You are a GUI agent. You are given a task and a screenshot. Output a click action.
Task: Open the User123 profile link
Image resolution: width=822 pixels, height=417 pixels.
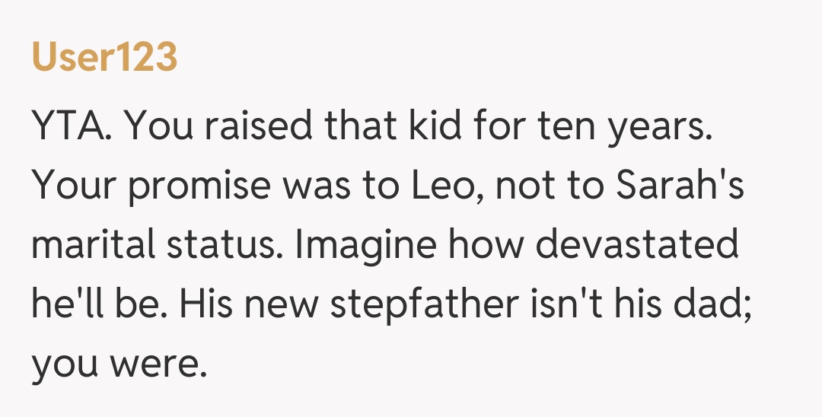click(x=104, y=58)
